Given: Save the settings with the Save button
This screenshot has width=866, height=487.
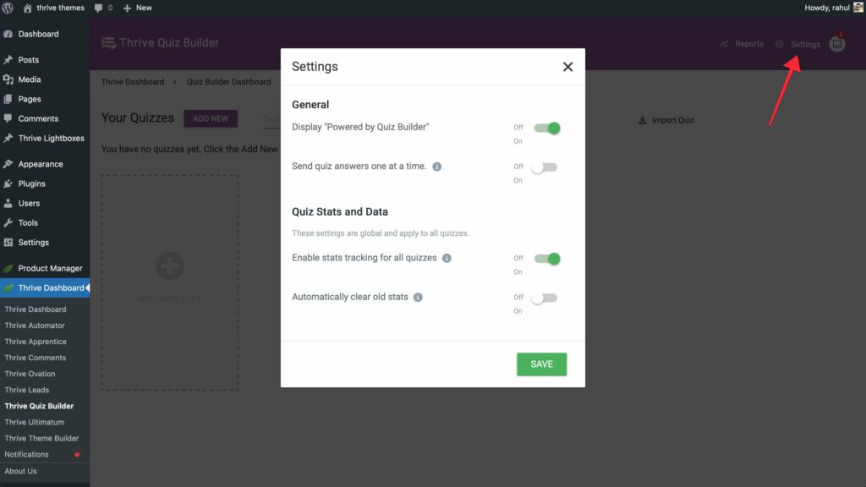Looking at the screenshot, I should tap(541, 364).
